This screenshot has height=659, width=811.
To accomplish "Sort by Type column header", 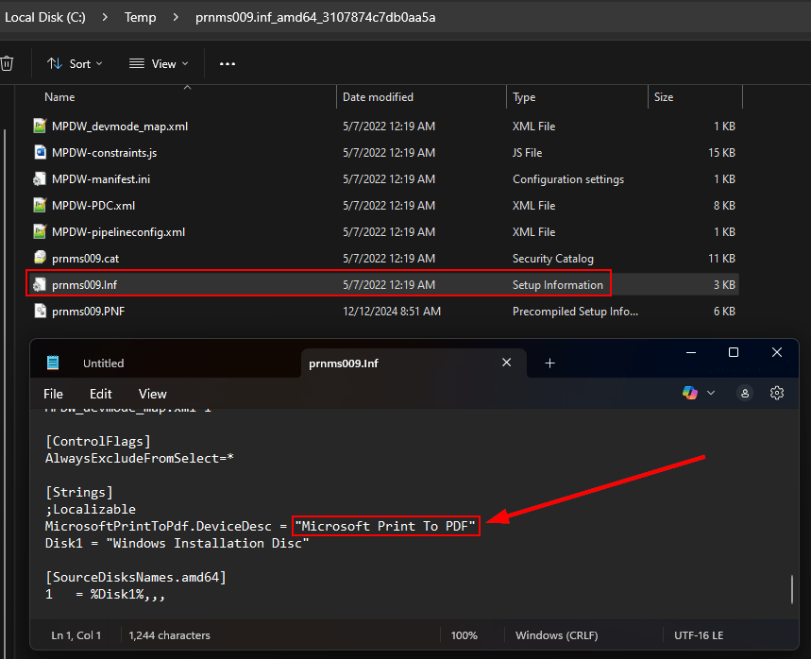I will (x=524, y=97).
